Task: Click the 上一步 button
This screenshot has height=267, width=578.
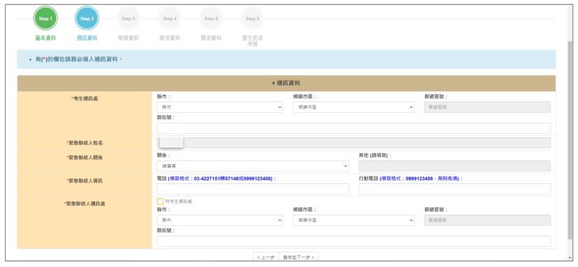Action: 266,257
